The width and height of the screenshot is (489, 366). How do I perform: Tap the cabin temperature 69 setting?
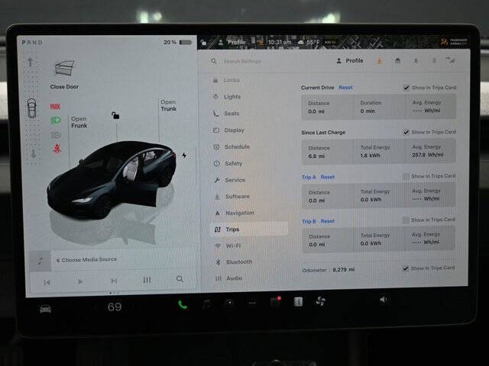pyautogui.click(x=115, y=307)
